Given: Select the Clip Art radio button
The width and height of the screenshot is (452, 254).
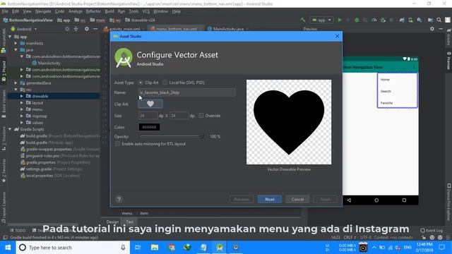Looking at the screenshot, I should [x=141, y=83].
